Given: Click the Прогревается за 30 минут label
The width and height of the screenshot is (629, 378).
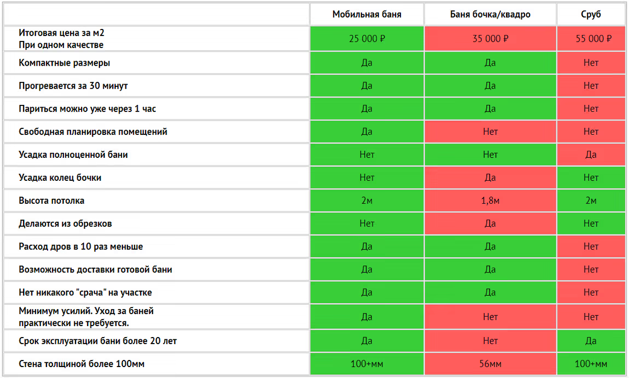Looking at the screenshot, I should (73, 86).
